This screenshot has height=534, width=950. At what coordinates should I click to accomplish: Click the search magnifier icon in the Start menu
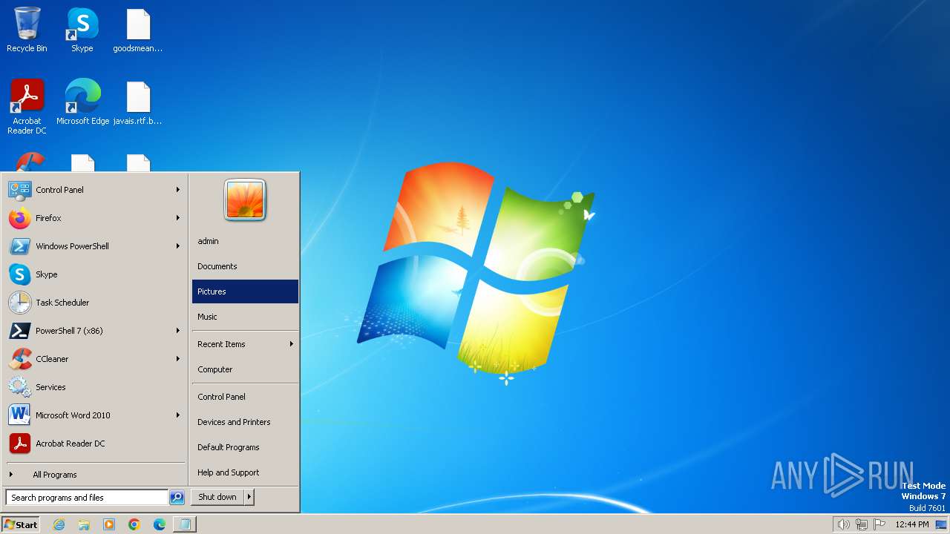coord(177,498)
